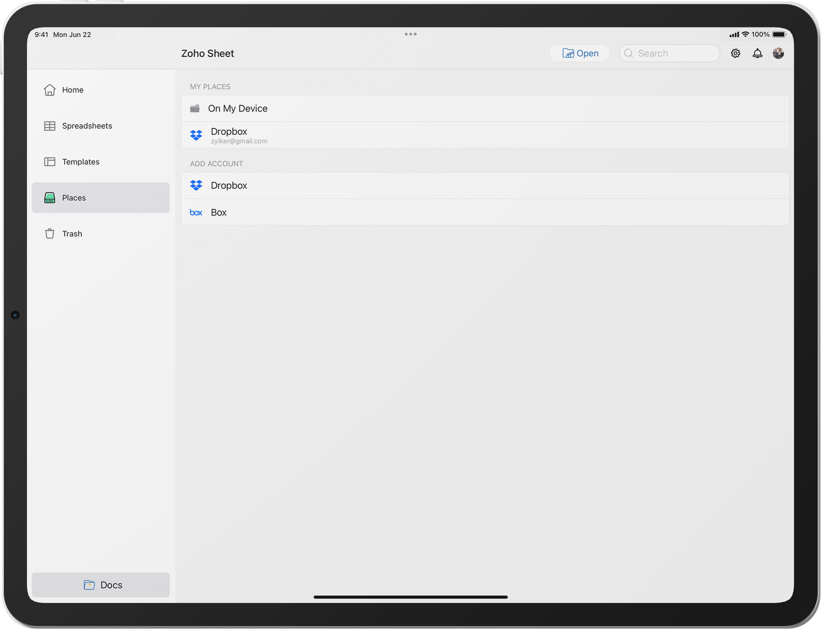Click the Home house icon in sidebar
Image resolution: width=821 pixels, height=629 pixels.
pyautogui.click(x=50, y=90)
